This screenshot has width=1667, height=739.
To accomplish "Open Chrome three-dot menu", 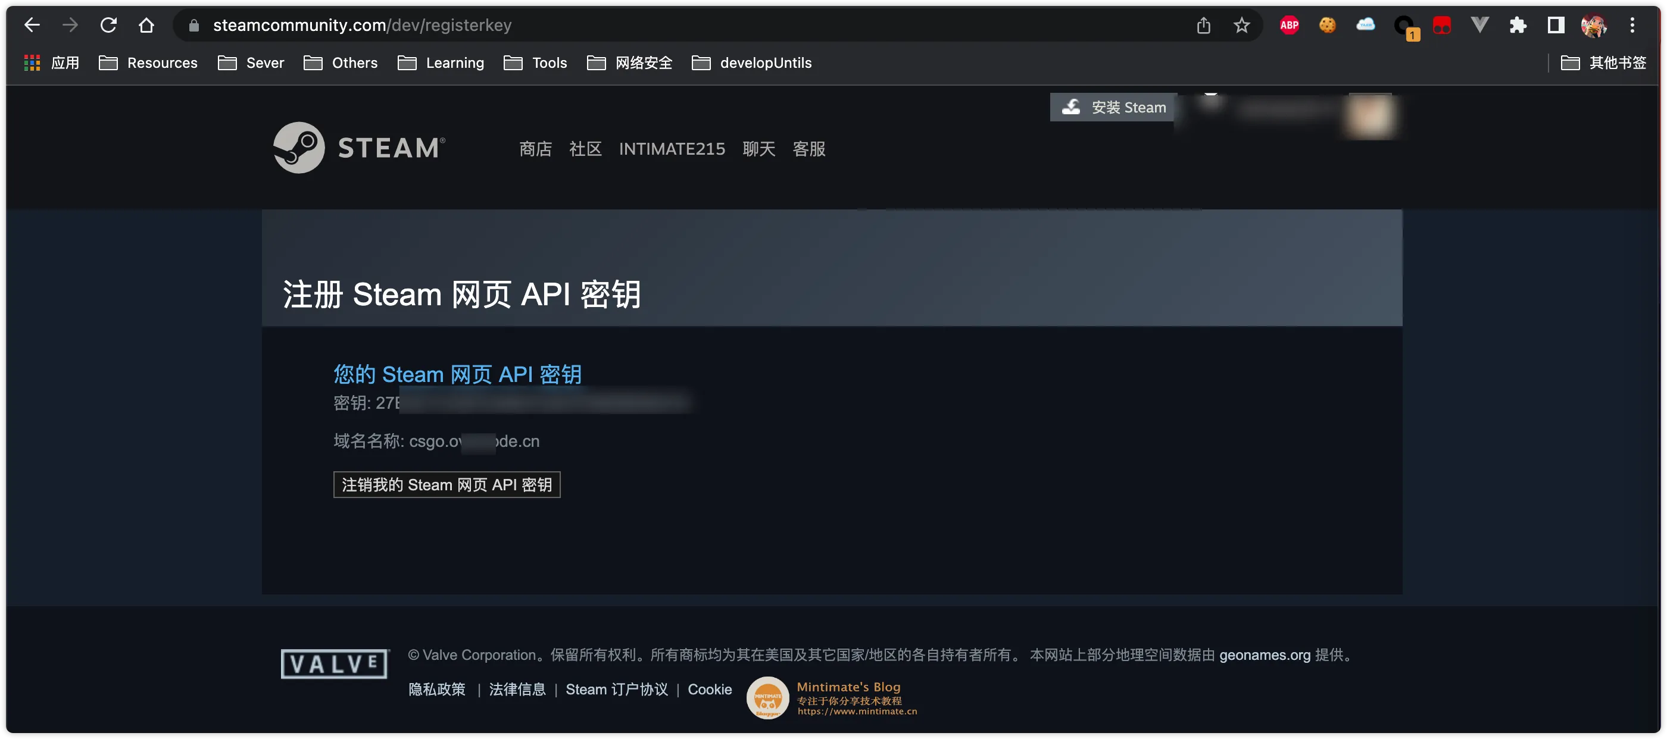I will pos(1632,25).
